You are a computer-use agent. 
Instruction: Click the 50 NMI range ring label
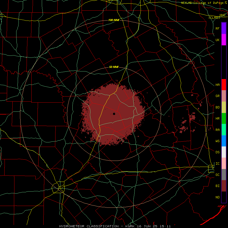pos(114,67)
